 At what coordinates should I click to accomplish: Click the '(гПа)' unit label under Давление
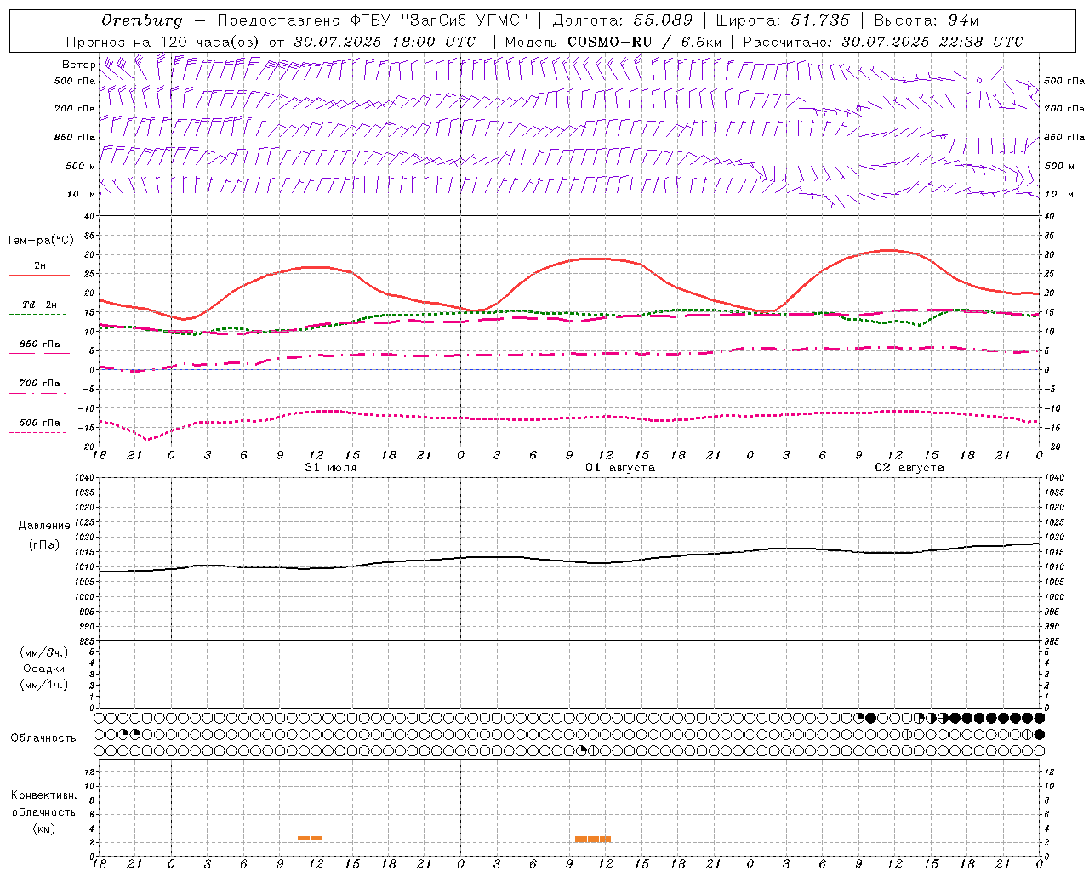[x=44, y=545]
